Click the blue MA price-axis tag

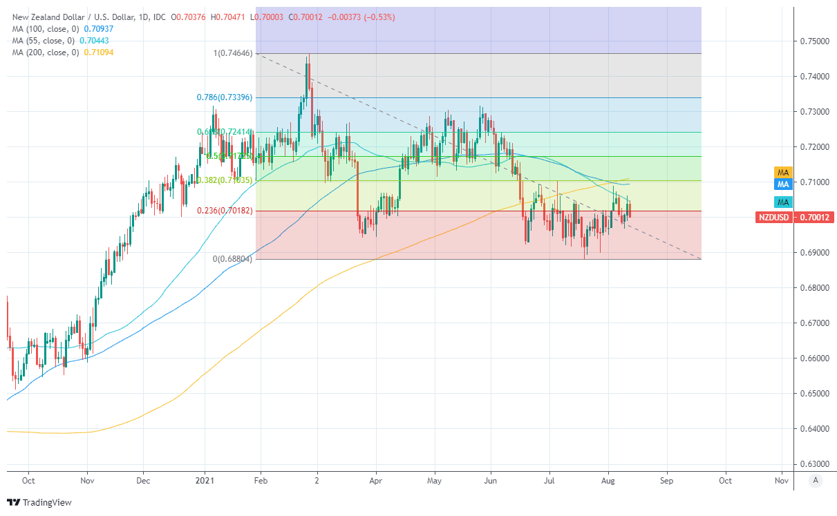pos(784,184)
